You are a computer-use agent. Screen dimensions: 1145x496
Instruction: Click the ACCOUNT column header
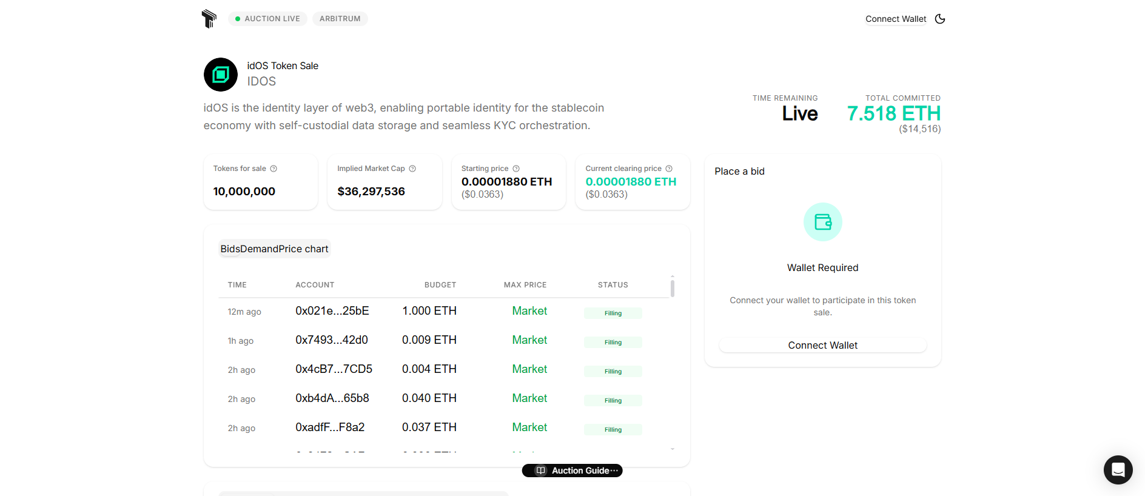coord(315,285)
